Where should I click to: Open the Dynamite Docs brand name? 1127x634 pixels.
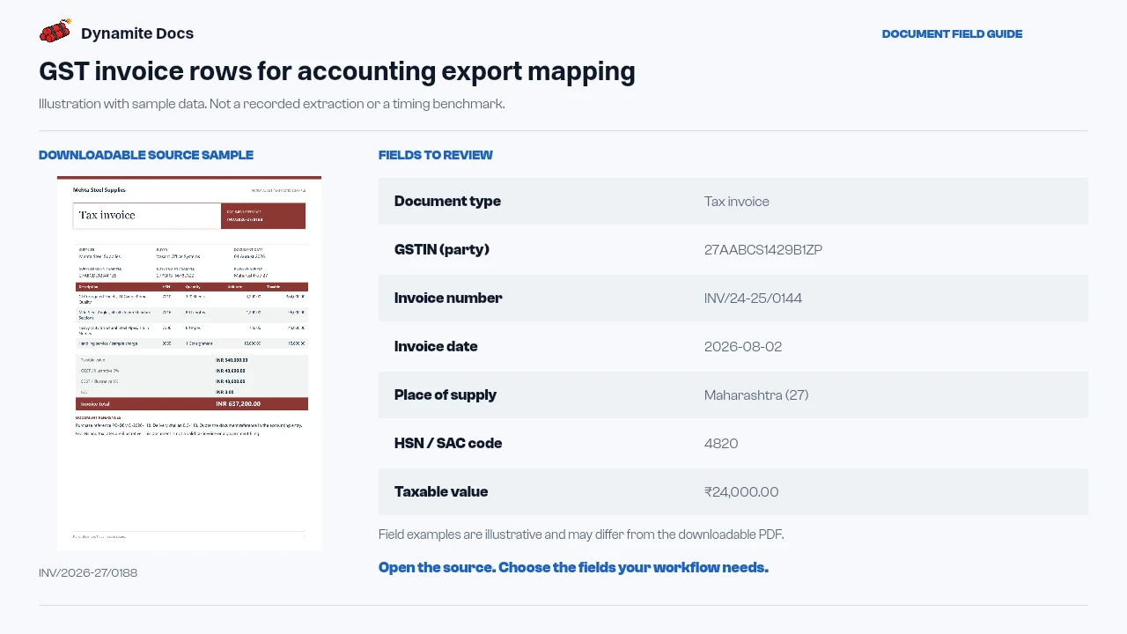pos(137,33)
